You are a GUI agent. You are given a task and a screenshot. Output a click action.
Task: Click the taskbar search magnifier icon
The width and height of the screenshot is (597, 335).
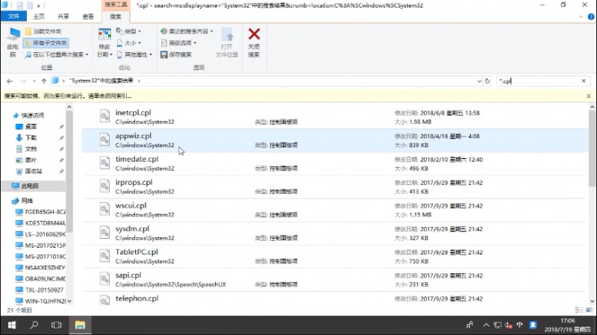tap(34, 325)
